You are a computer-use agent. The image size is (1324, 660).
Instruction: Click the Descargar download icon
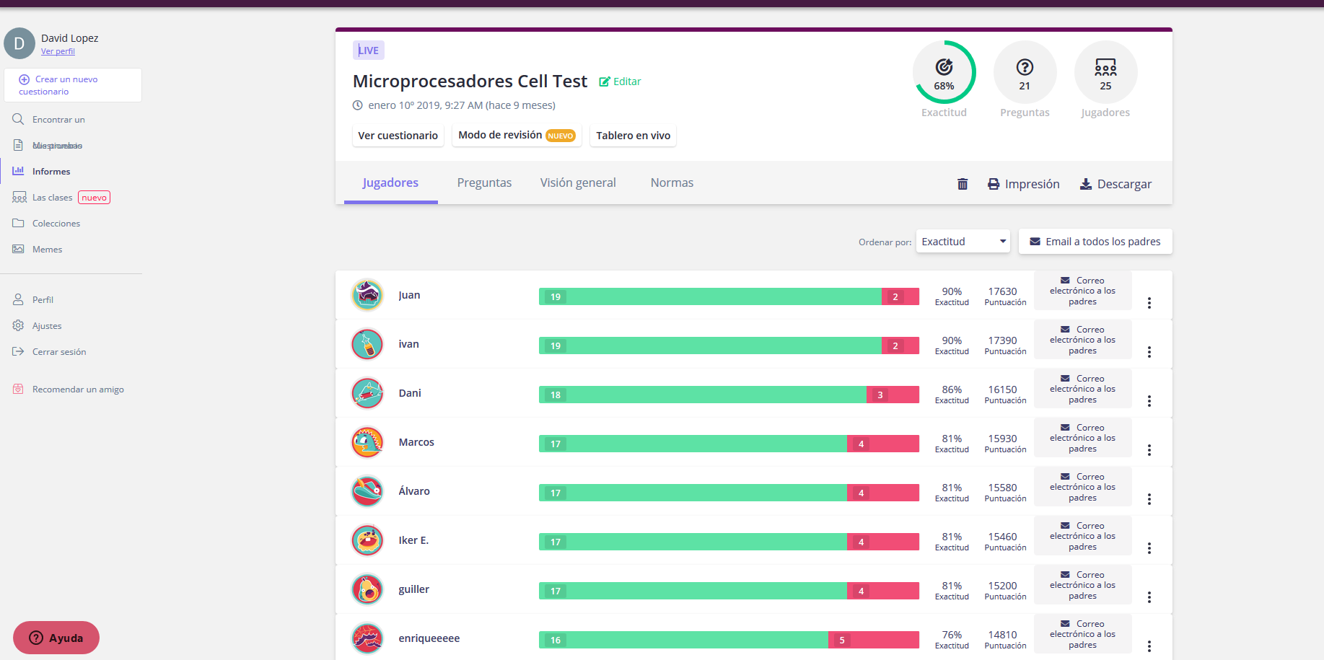coord(1085,184)
